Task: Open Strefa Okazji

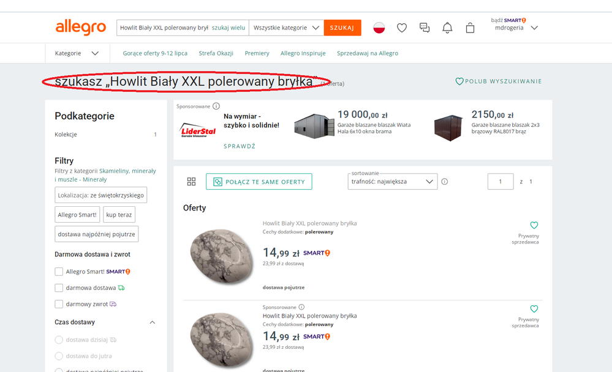Action: (x=216, y=53)
